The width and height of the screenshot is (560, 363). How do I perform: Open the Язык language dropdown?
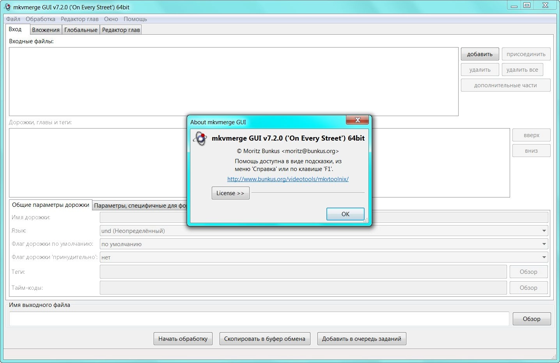coord(324,231)
